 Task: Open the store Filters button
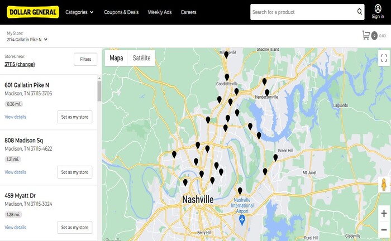click(x=85, y=59)
